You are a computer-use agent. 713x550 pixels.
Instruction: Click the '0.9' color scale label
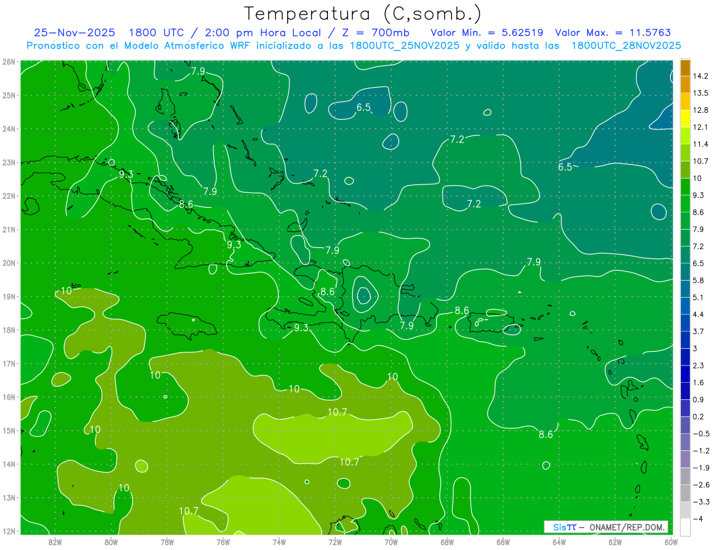click(x=699, y=399)
